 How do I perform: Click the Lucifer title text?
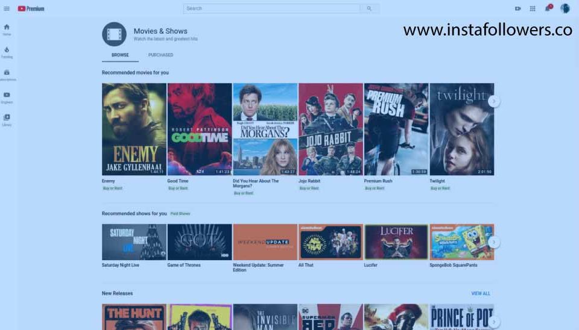click(x=371, y=265)
